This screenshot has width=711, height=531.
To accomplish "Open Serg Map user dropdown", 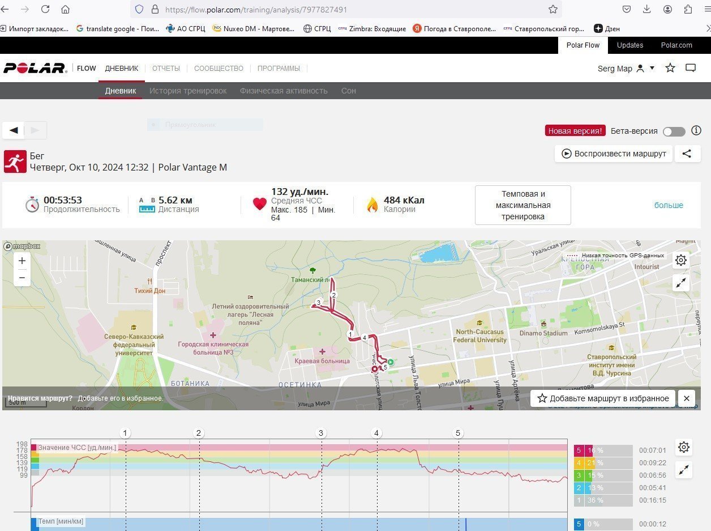I will point(626,68).
